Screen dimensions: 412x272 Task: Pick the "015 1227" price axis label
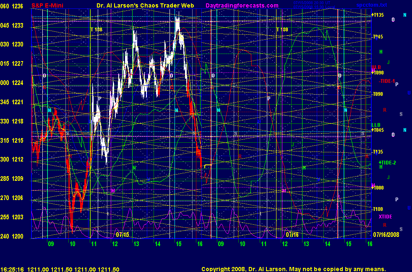(x=12, y=64)
